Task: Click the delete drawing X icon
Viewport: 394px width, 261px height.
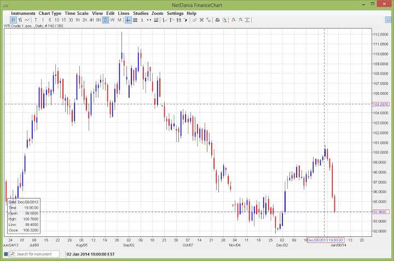Action: click(x=201, y=20)
